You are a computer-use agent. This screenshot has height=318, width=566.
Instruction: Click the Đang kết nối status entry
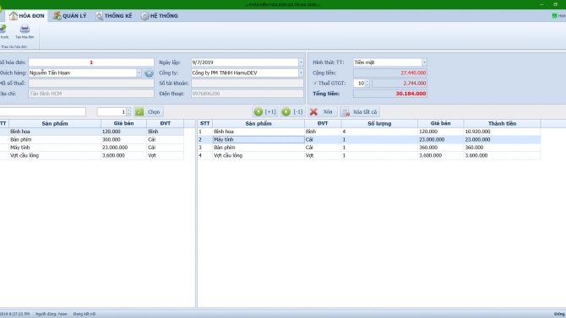[84, 314]
